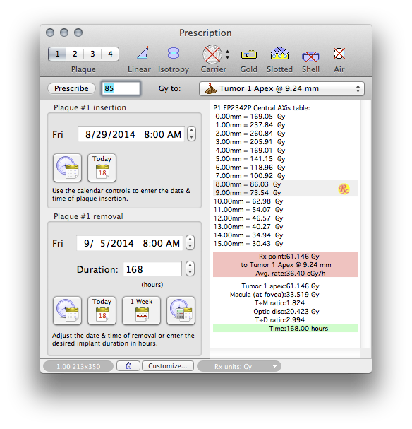Open the calculator clock removal icon
The width and height of the screenshot is (412, 429).
pyautogui.click(x=181, y=310)
